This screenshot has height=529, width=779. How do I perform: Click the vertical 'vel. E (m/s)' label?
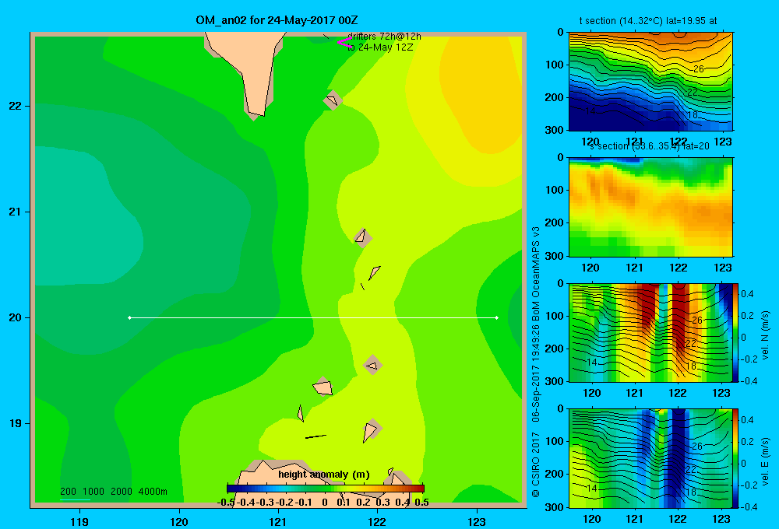766,461
